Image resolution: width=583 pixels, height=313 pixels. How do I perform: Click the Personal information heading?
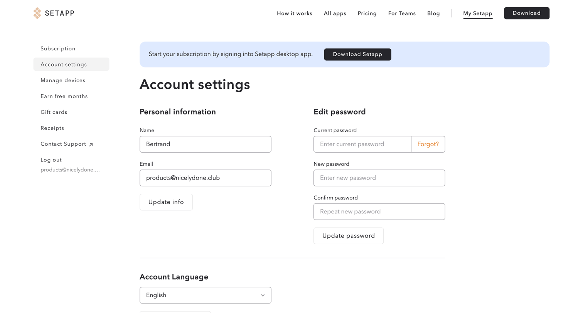(178, 112)
